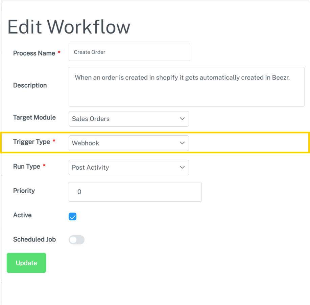Click the Active label text

tap(22, 215)
